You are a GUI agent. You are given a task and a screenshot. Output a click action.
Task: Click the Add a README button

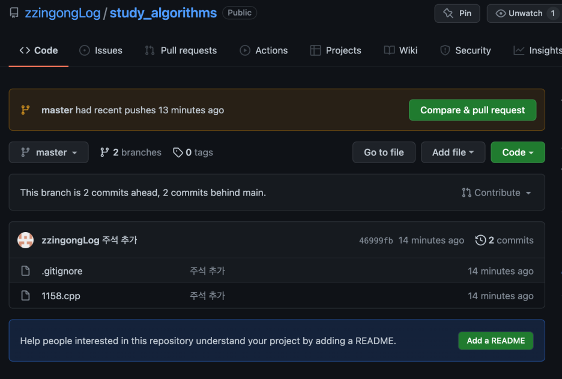(496, 341)
